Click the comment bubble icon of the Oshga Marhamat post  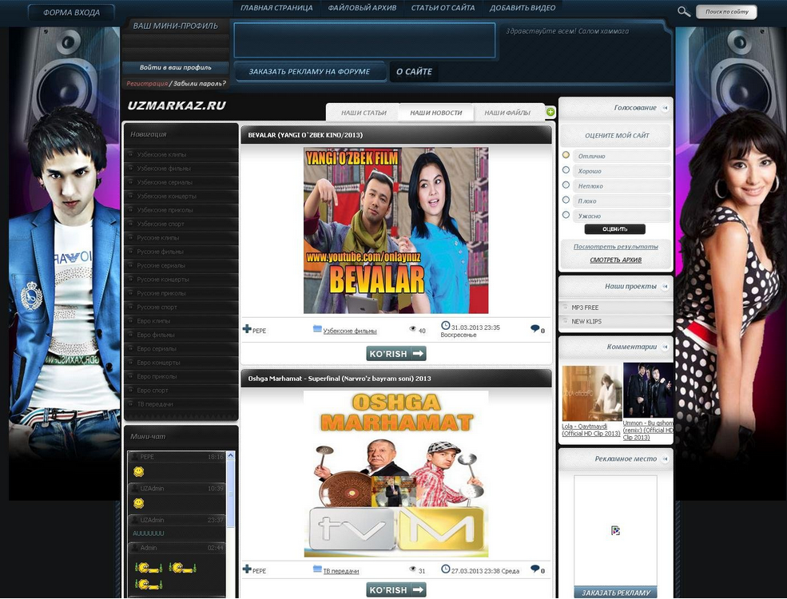tap(535, 569)
